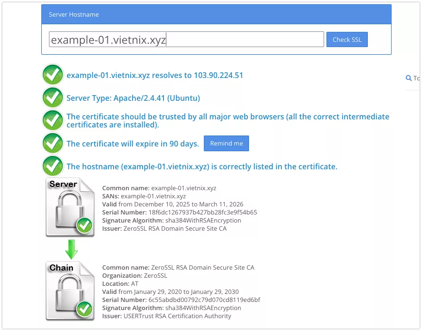Click the checkmark next to the hostname correctly listed line

tap(53, 166)
